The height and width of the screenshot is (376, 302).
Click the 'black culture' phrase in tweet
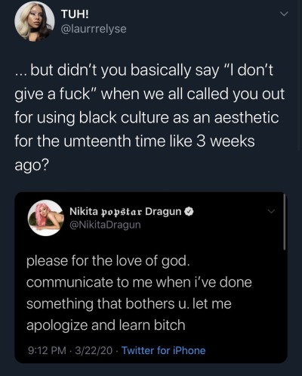click(x=123, y=118)
